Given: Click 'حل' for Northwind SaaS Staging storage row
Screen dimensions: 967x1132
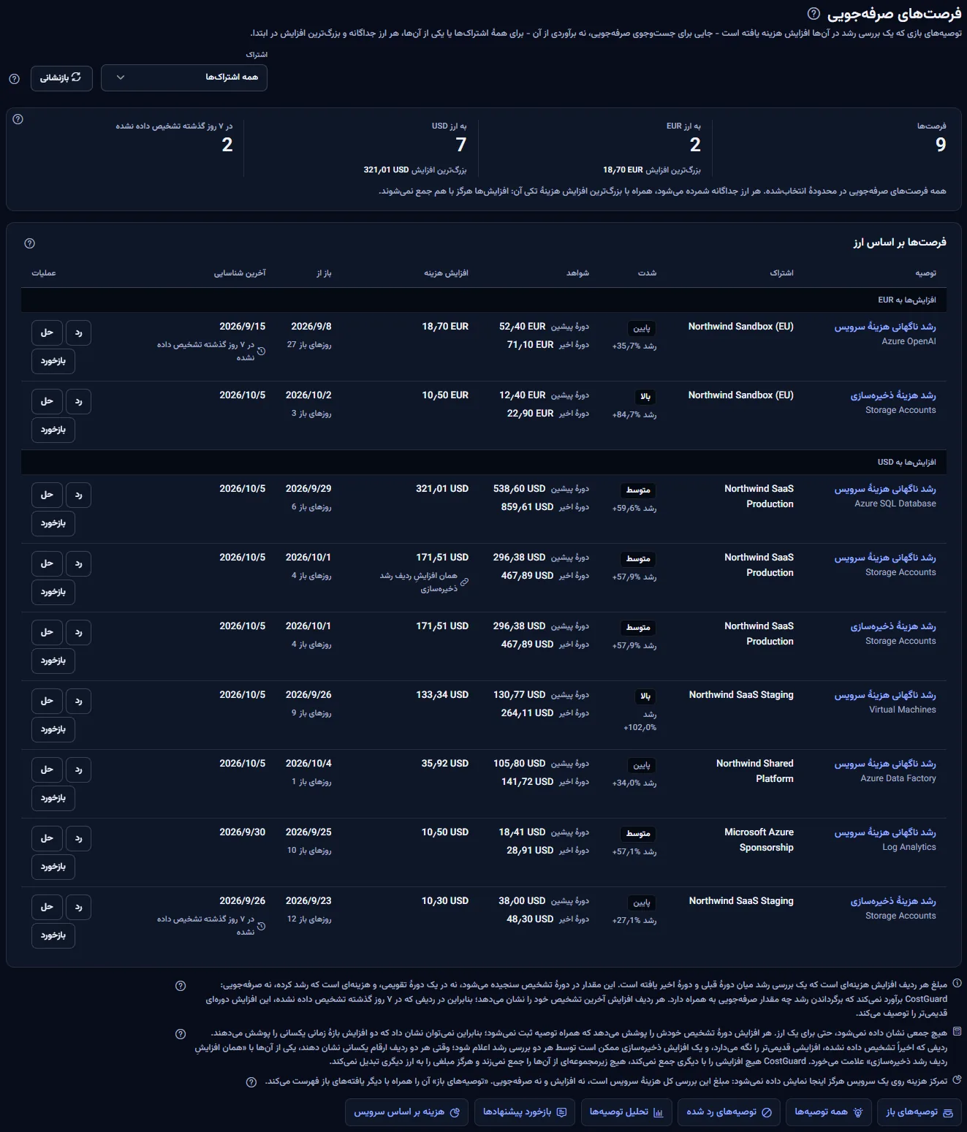Looking at the screenshot, I should coord(47,907).
